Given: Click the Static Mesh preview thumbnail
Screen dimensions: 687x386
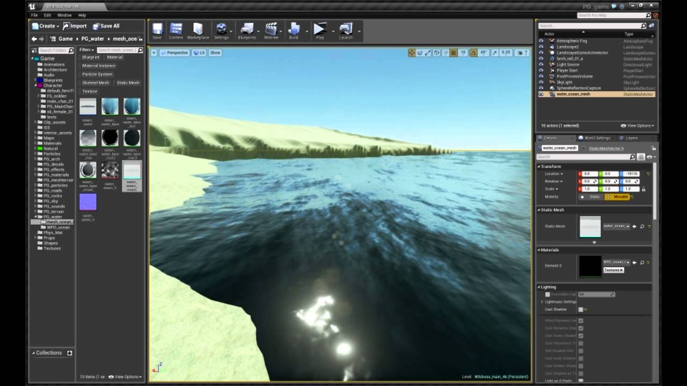Looking at the screenshot, I should pyautogui.click(x=590, y=226).
